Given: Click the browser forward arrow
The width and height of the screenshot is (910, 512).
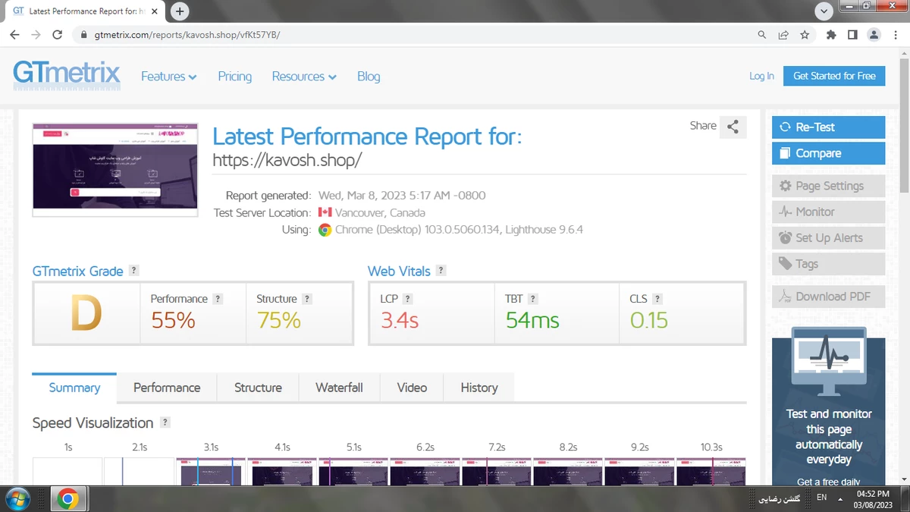Looking at the screenshot, I should tap(36, 35).
